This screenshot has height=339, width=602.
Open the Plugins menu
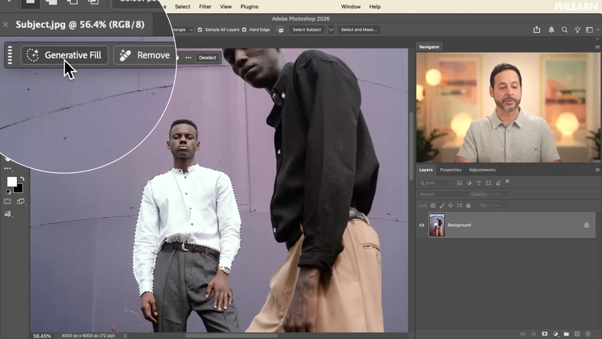249,7
